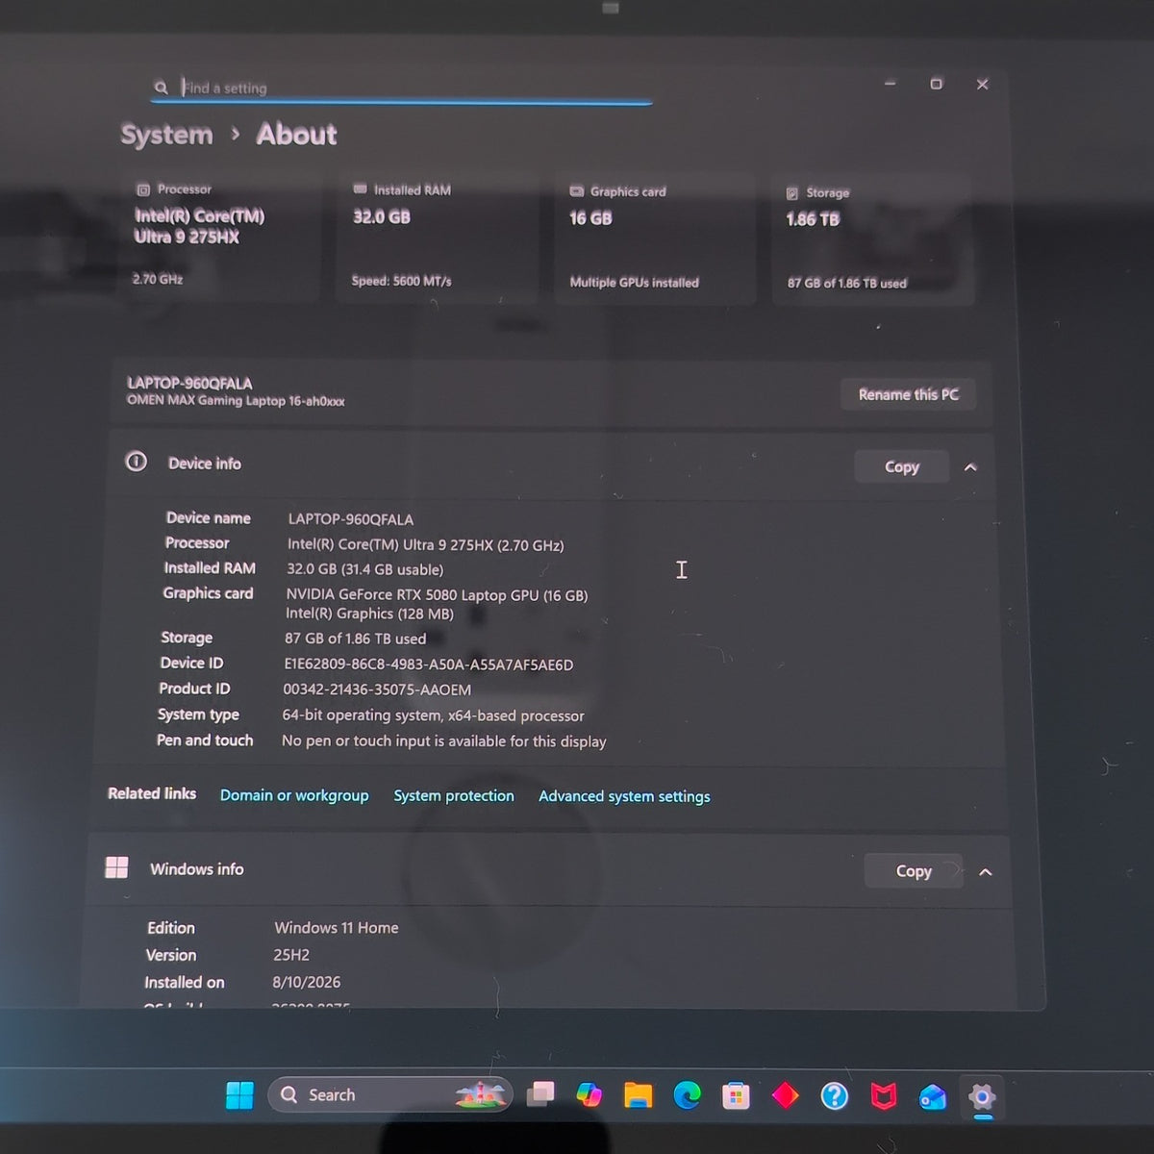Click the Device info circle icon
The height and width of the screenshot is (1154, 1154).
[x=137, y=462]
